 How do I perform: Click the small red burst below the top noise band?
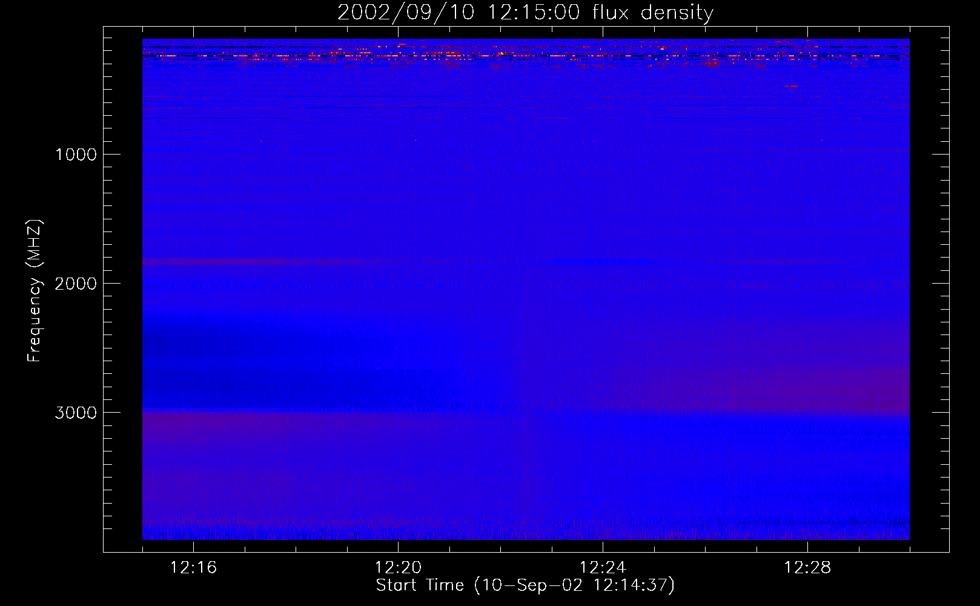click(x=792, y=86)
